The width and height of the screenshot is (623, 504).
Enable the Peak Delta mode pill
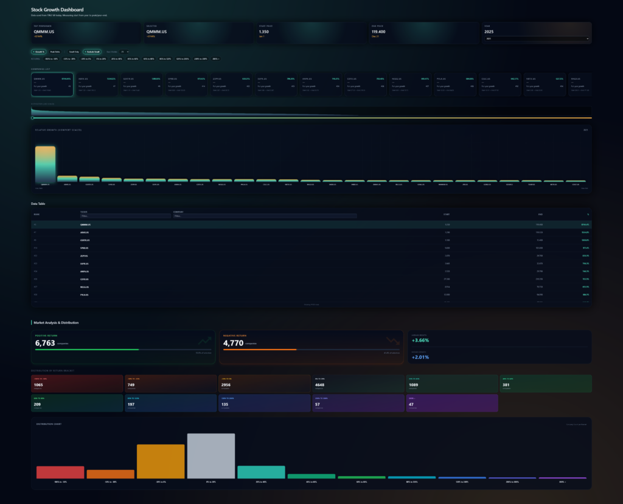(55, 52)
